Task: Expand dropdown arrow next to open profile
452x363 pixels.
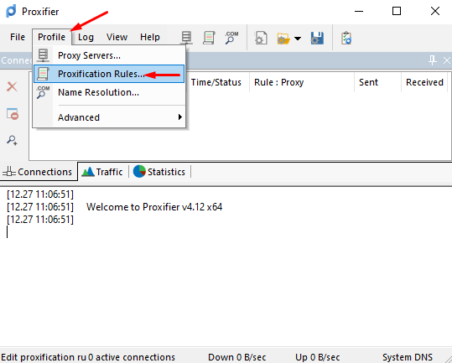Action: (x=298, y=39)
